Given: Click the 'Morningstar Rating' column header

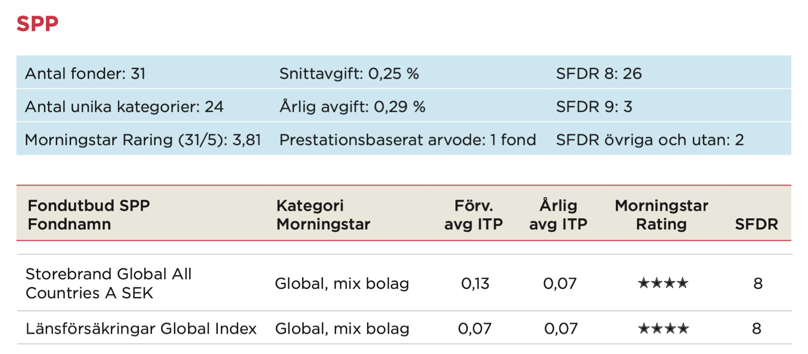Looking at the screenshot, I should point(661,214).
